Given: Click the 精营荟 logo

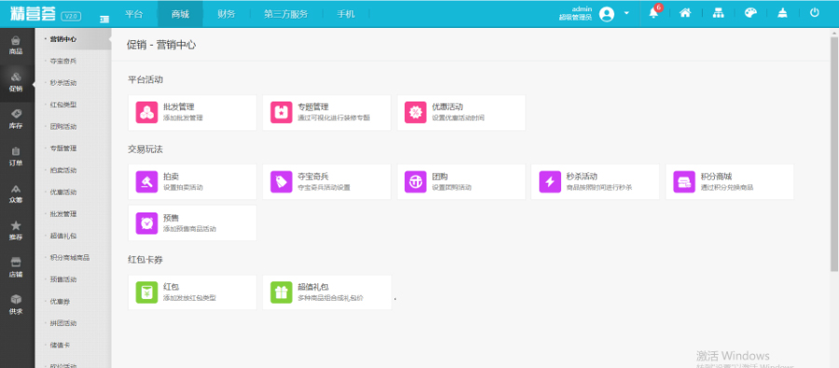Looking at the screenshot, I should [33, 15].
